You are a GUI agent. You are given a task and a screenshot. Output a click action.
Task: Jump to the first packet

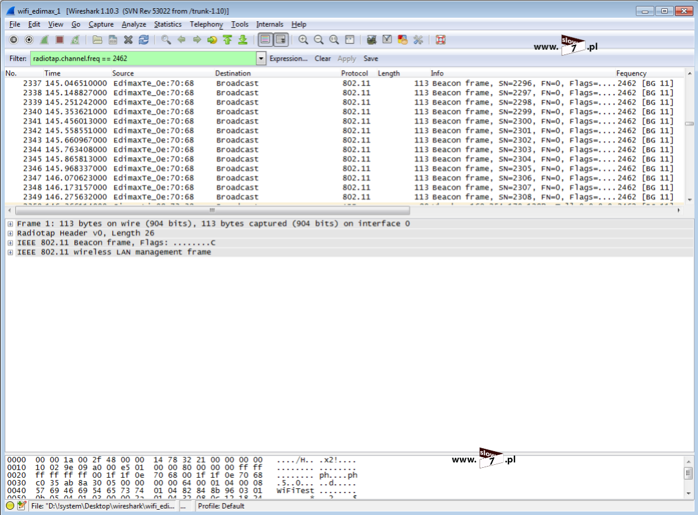click(x=227, y=40)
